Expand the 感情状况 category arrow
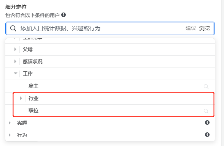224x146 pixels. [x=15, y=61]
